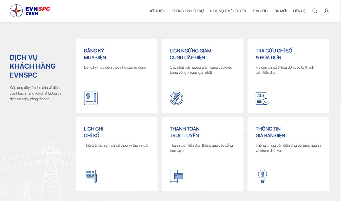341x201 pixels.
Task: Open the LỊCH GHI CHỈ SỐ heading
Action: [x=93, y=132]
